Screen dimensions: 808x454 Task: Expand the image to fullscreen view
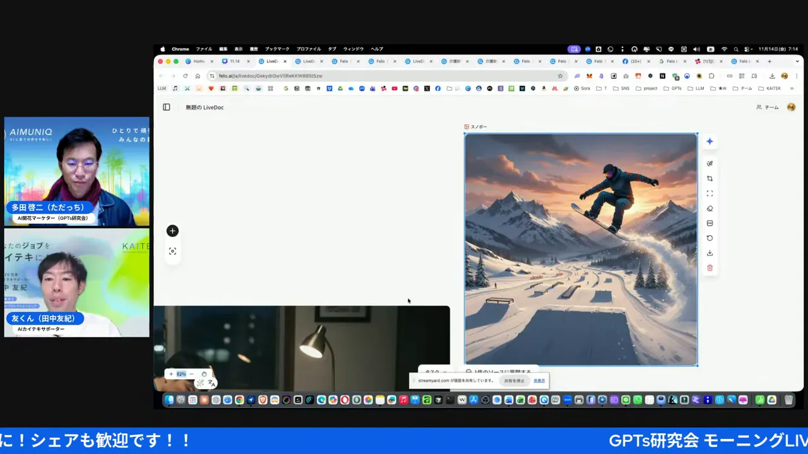tap(710, 193)
